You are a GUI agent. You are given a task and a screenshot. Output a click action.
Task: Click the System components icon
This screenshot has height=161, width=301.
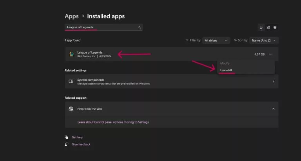pos(71,81)
